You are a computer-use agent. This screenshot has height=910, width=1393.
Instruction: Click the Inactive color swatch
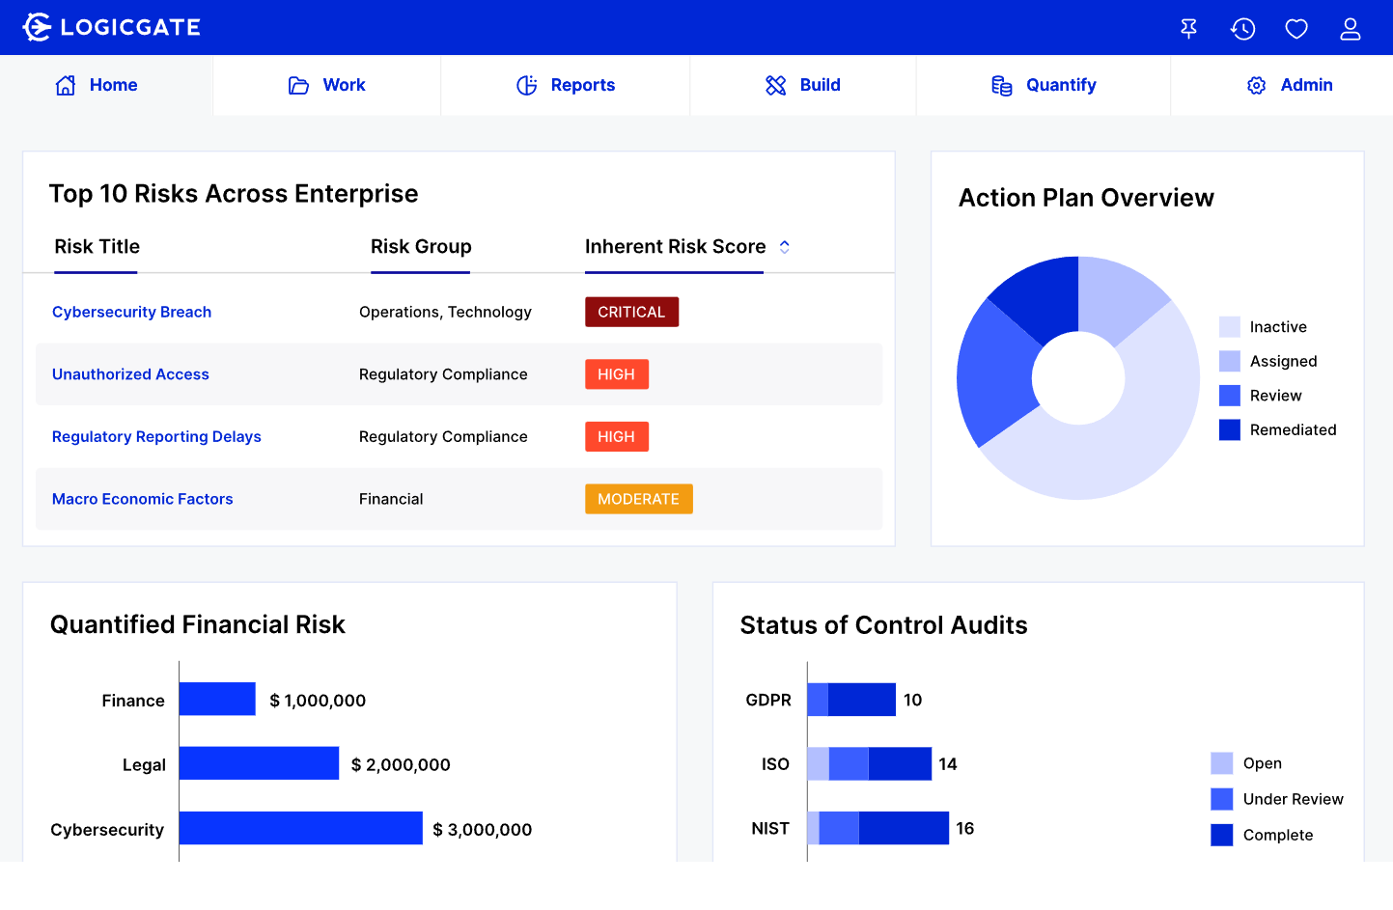click(x=1230, y=326)
